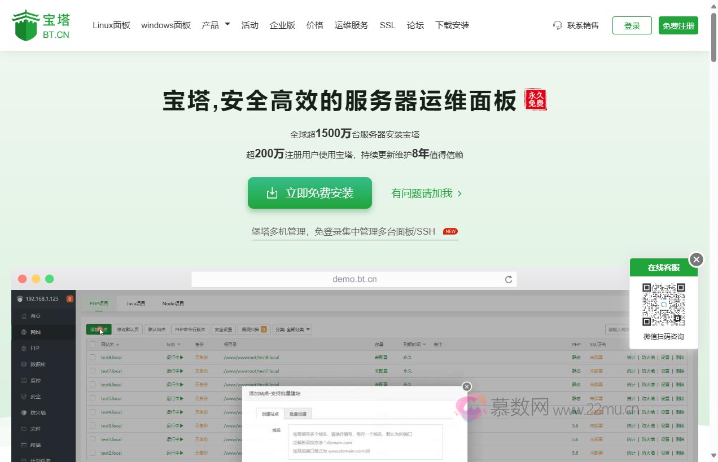Toggle the select-all checkbox beside 网站名
The height and width of the screenshot is (462, 718).
93,344
